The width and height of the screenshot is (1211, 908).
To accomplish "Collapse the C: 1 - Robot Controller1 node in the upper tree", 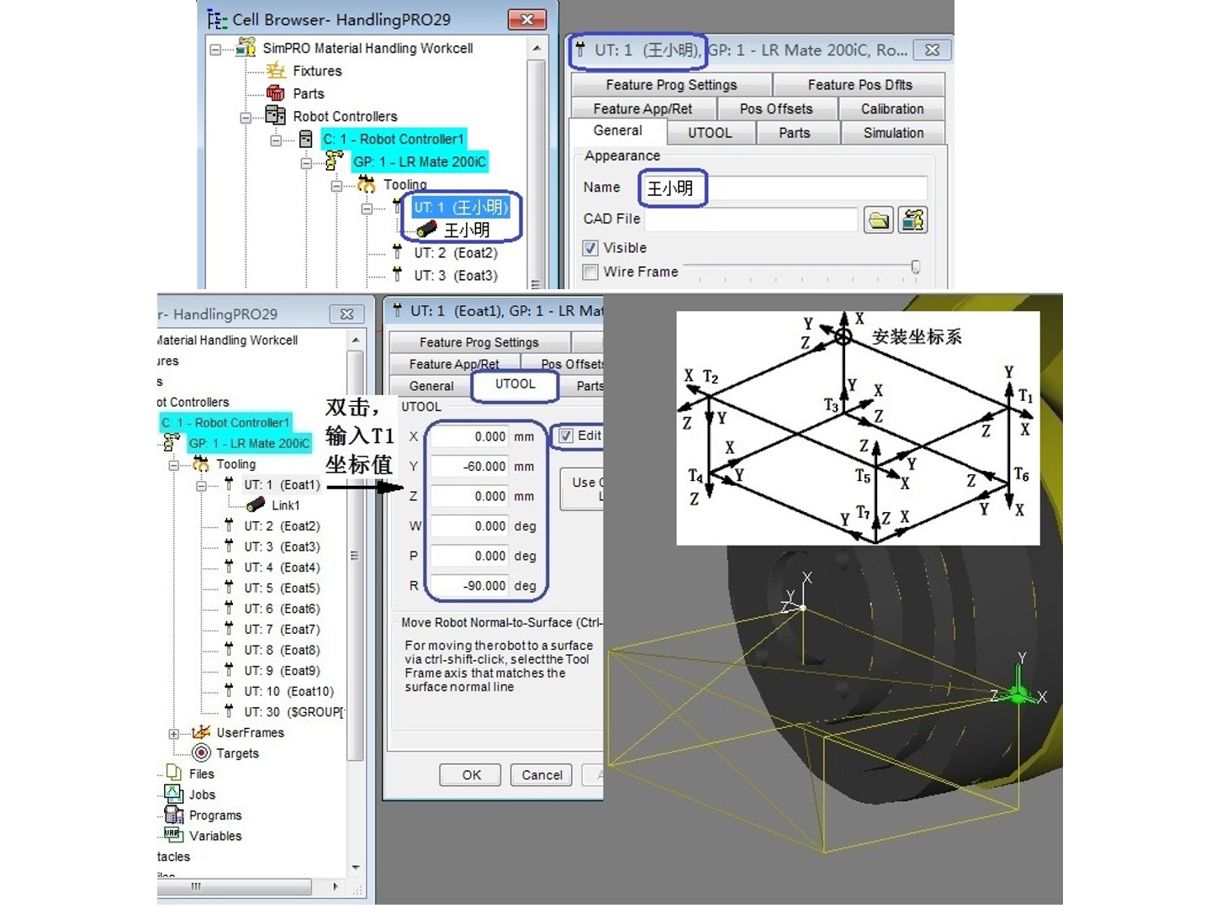I will (276, 140).
